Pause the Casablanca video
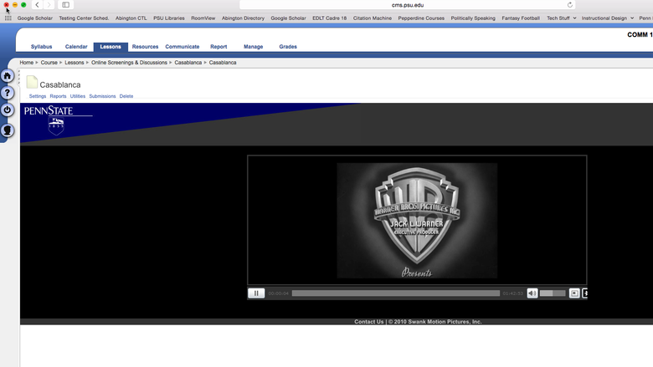Image resolution: width=653 pixels, height=367 pixels. (x=256, y=293)
